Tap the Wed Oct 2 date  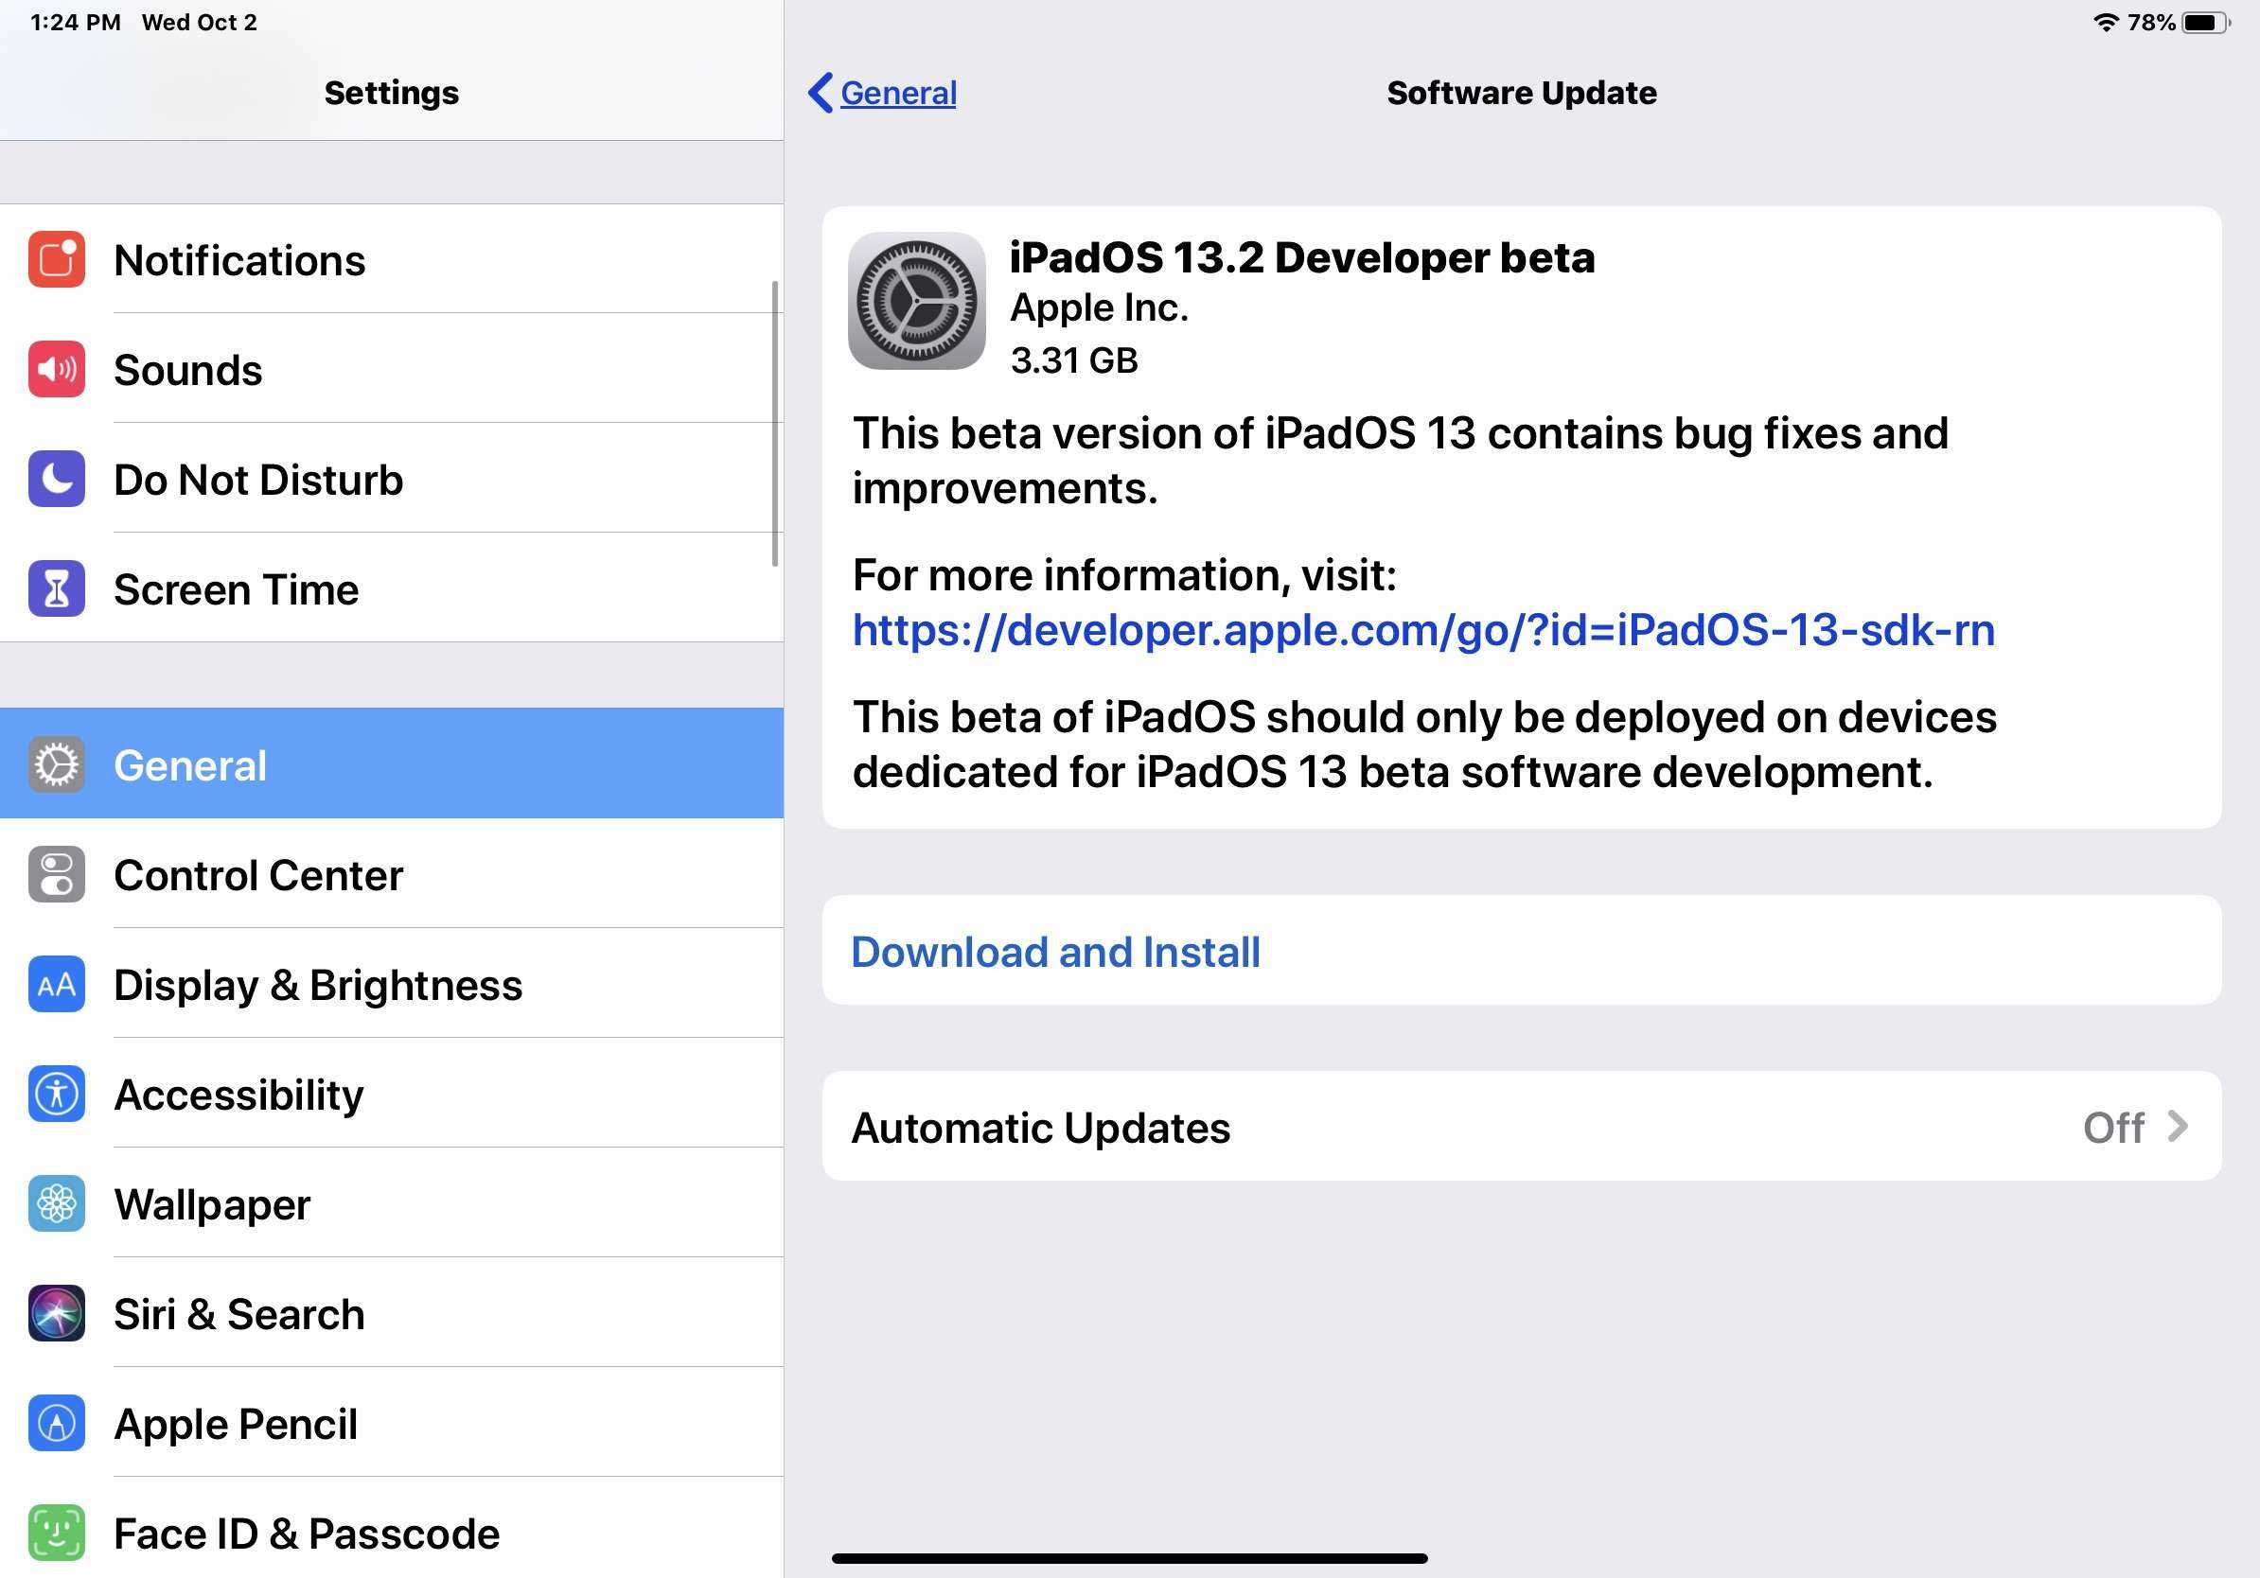pos(200,23)
